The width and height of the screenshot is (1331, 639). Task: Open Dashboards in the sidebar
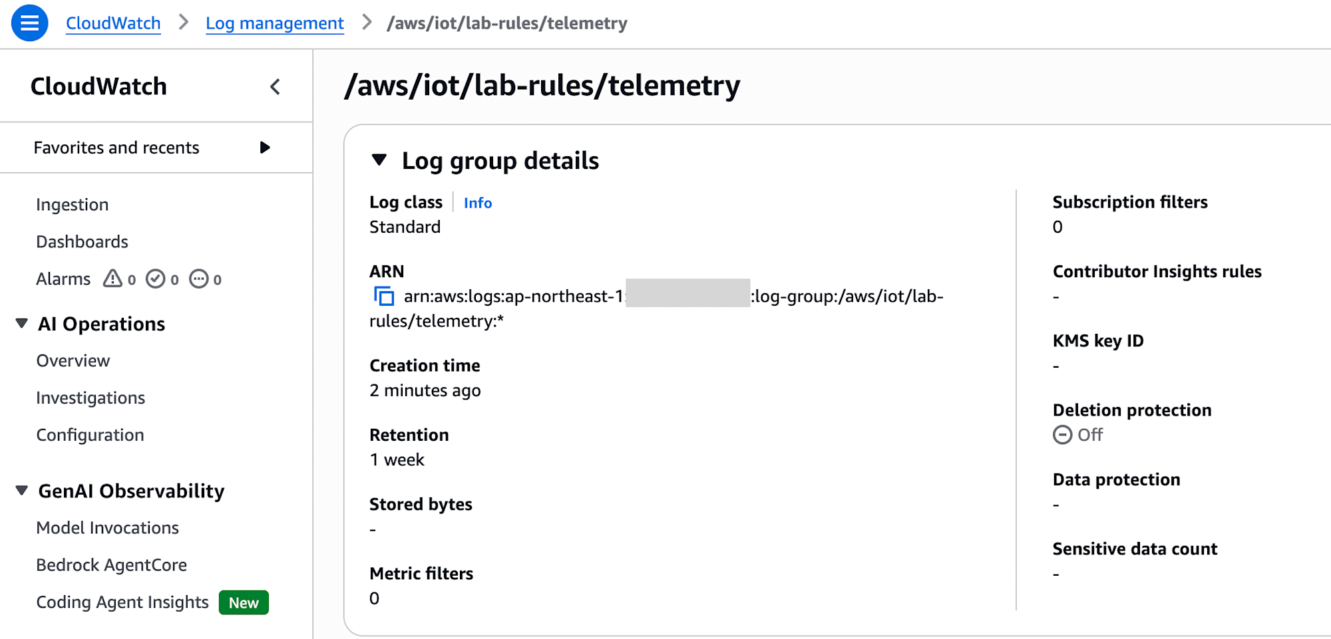82,242
